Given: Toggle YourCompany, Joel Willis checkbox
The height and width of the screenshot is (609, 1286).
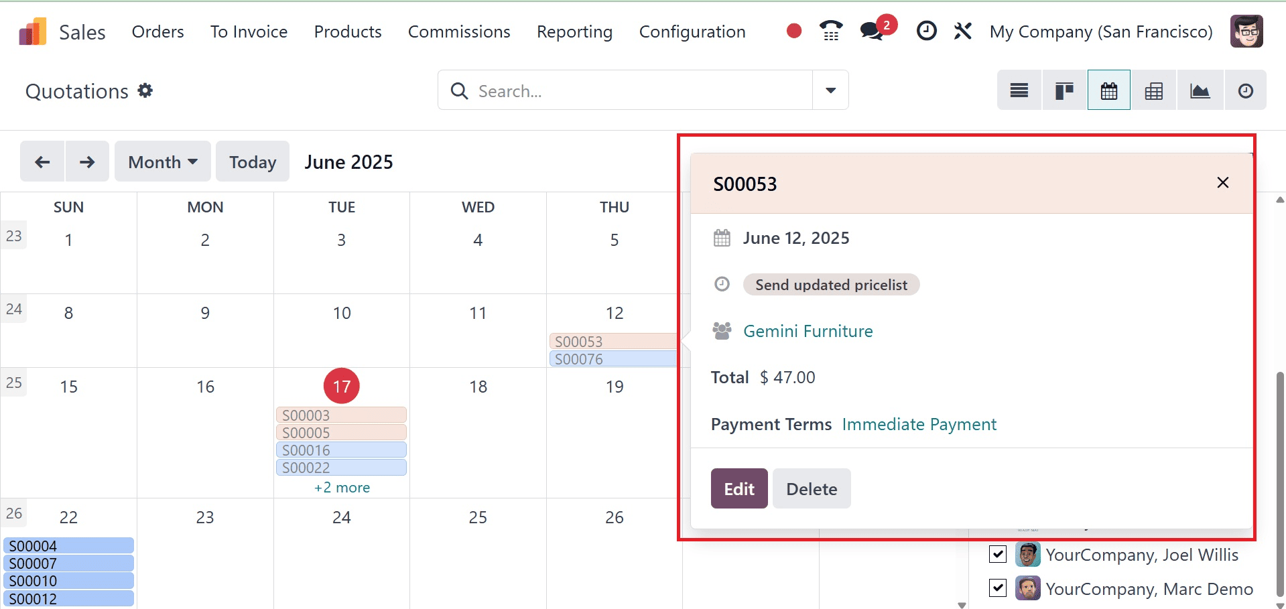Looking at the screenshot, I should [998, 554].
